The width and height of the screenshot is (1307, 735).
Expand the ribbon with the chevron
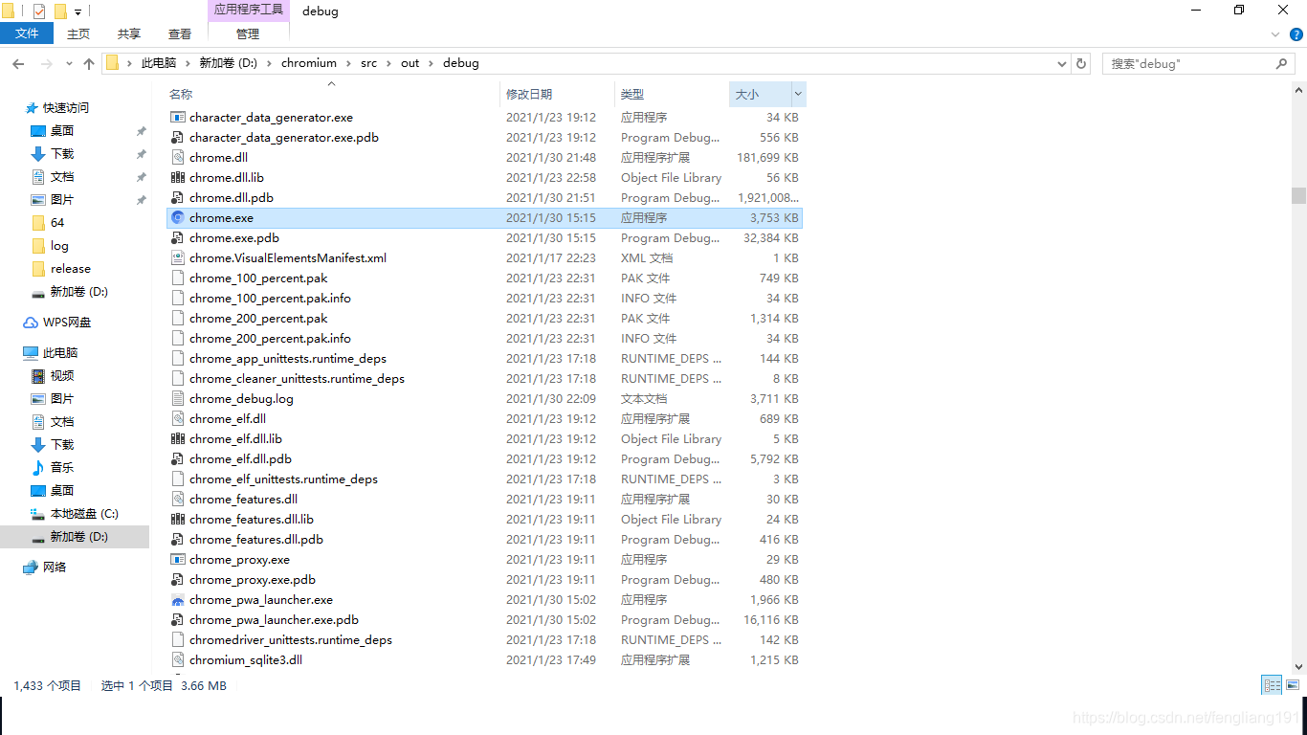coord(1274,33)
